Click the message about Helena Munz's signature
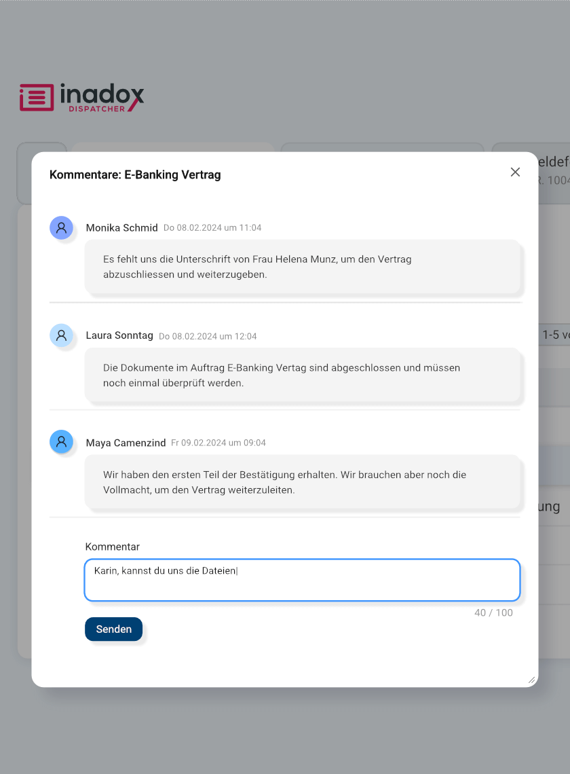The image size is (570, 774). click(x=303, y=267)
